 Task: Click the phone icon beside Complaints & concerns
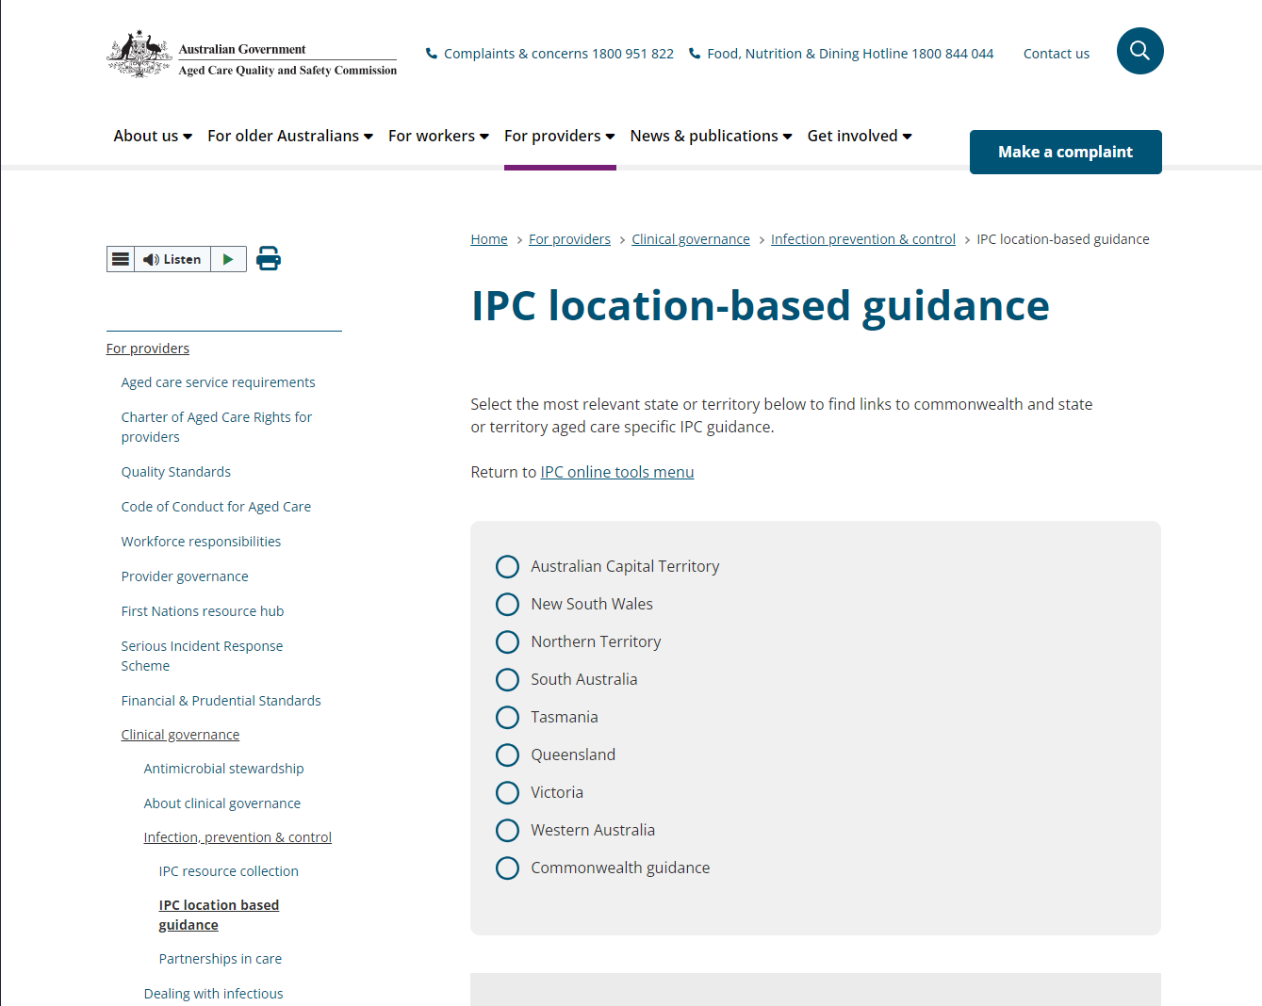coord(432,54)
